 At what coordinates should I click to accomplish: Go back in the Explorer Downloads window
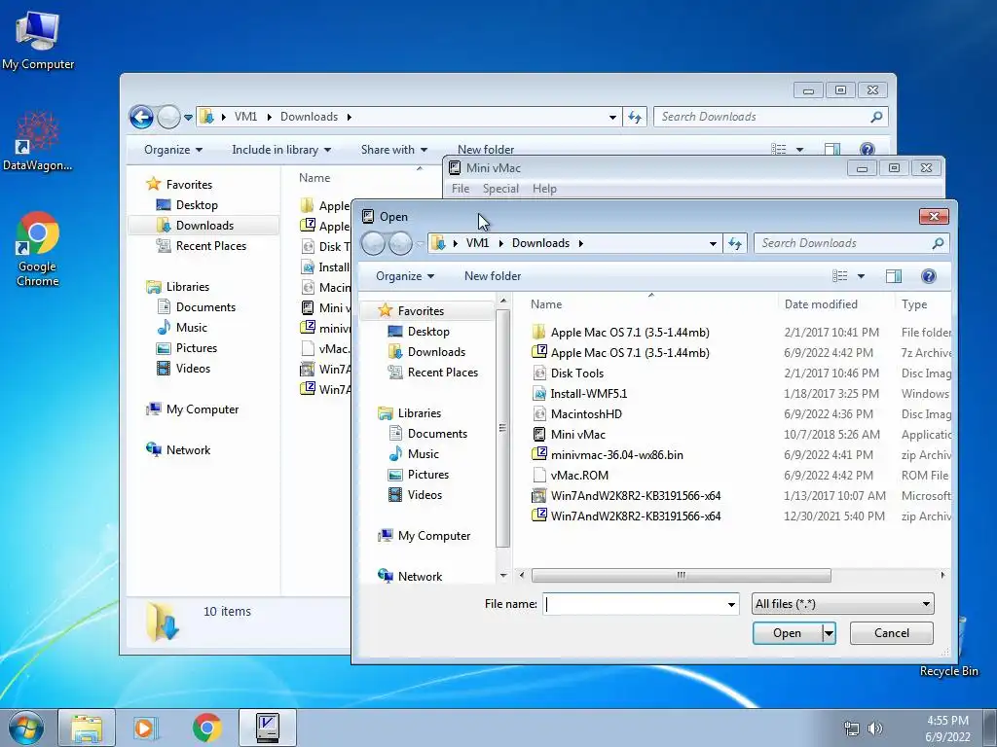[141, 117]
